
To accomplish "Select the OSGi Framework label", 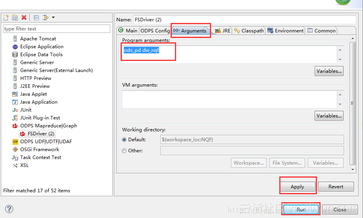I will point(40,150).
